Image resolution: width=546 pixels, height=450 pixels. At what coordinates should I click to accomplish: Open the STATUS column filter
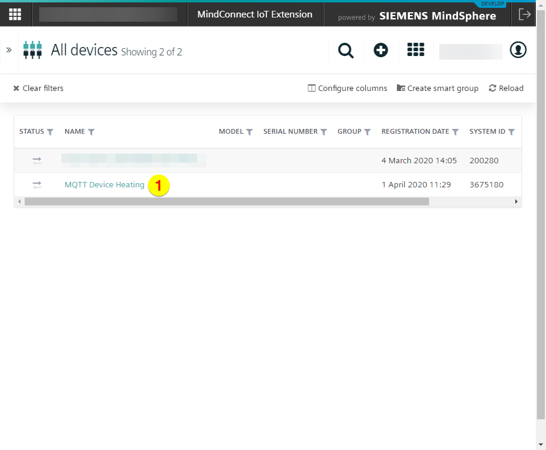pos(51,132)
